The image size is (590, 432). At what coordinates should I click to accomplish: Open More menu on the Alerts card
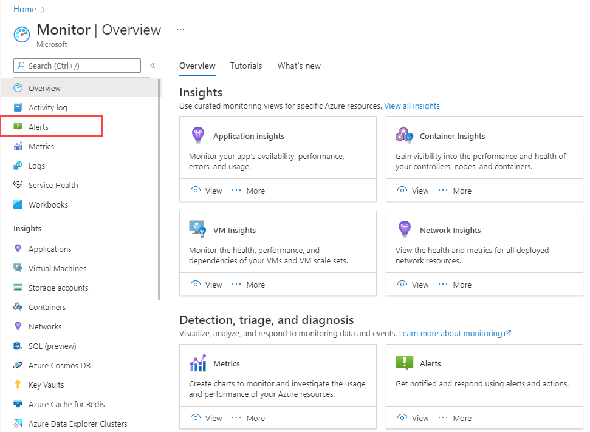coord(462,418)
